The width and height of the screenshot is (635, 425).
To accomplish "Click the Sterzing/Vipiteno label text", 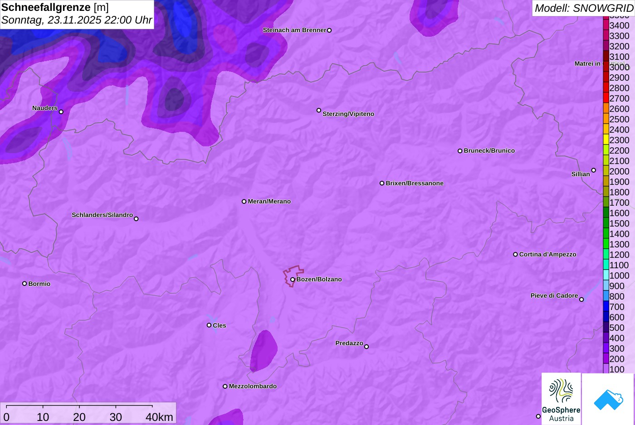I will 348,114.
